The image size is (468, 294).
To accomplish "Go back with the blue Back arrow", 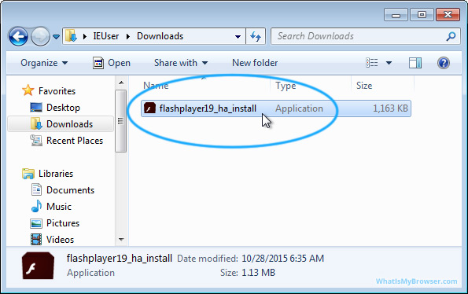I will 19,36.
